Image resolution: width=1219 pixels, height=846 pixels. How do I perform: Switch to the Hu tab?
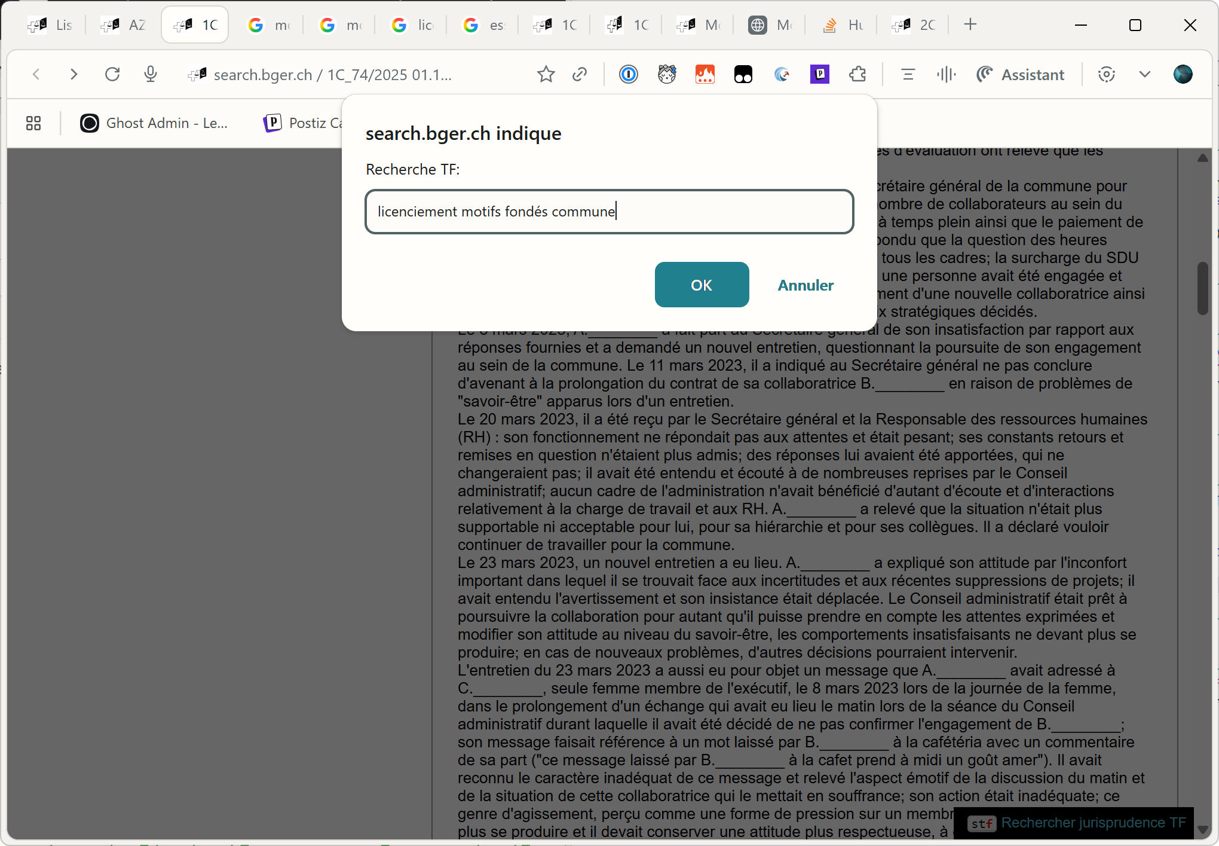coord(843,25)
